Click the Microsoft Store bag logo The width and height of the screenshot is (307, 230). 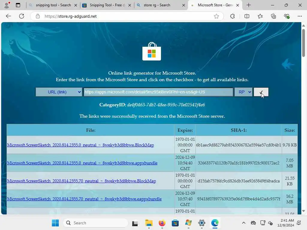(151, 51)
